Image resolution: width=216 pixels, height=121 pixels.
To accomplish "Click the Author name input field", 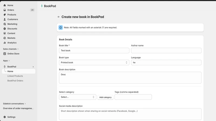I will pos(166,51).
